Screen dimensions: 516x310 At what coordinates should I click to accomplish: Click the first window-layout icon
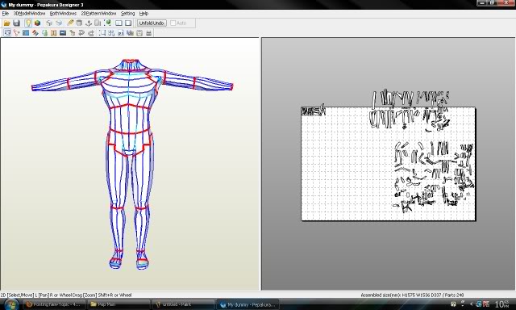coord(119,23)
